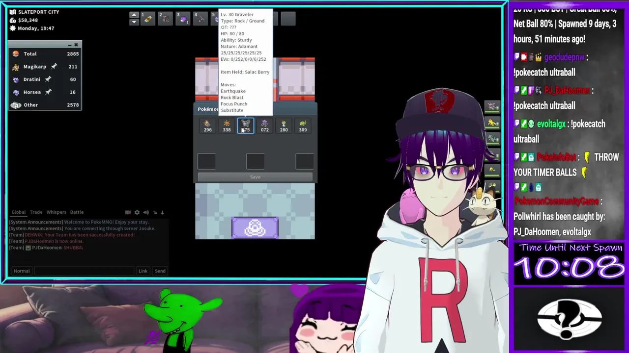This screenshot has width=629, height=353.
Task: Click the geodudepnw username in stream chat
Action: [564, 57]
